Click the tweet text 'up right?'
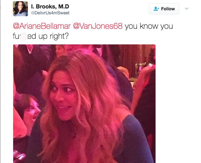201x163 pixels. pyautogui.click(x=54, y=36)
